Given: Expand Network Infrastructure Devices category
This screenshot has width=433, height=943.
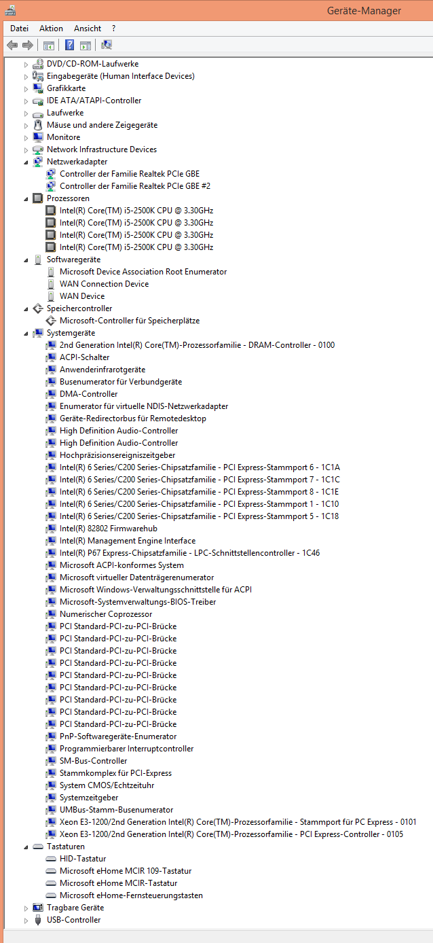Looking at the screenshot, I should [26, 150].
